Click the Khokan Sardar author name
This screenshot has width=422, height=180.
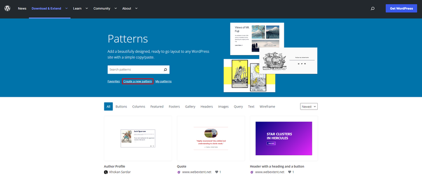click(x=120, y=172)
